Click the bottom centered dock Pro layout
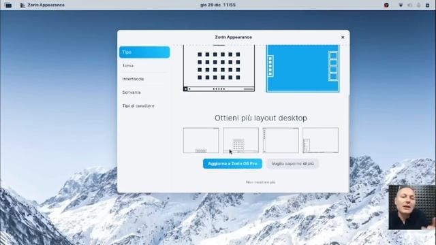The image size is (436, 245). pos(201,140)
